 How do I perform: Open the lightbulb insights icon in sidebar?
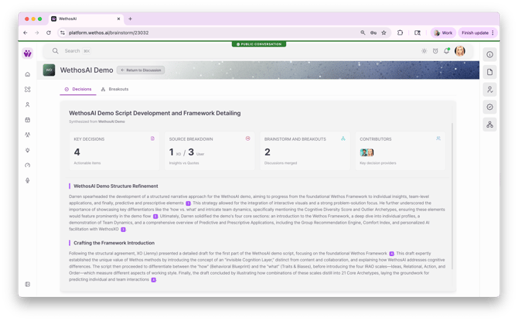coord(28,150)
